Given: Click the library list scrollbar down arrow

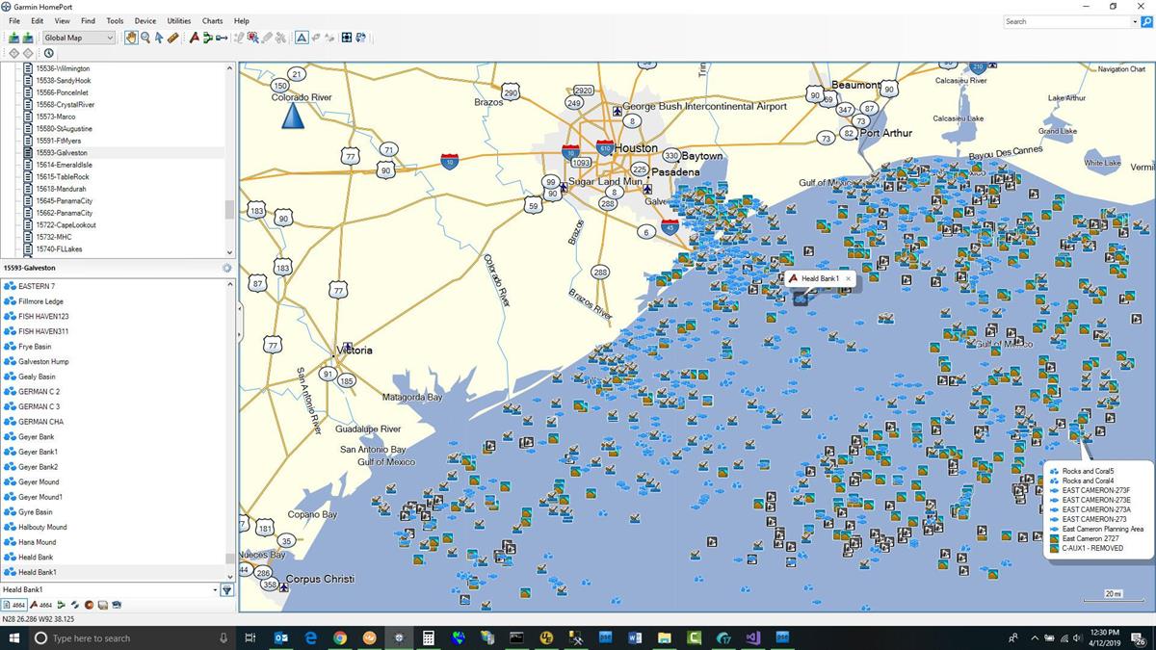Looking at the screenshot, I should click(229, 253).
